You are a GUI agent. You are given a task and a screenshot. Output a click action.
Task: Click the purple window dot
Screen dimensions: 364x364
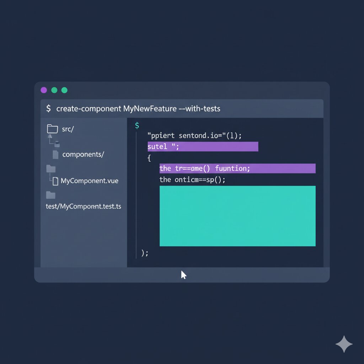point(44,90)
